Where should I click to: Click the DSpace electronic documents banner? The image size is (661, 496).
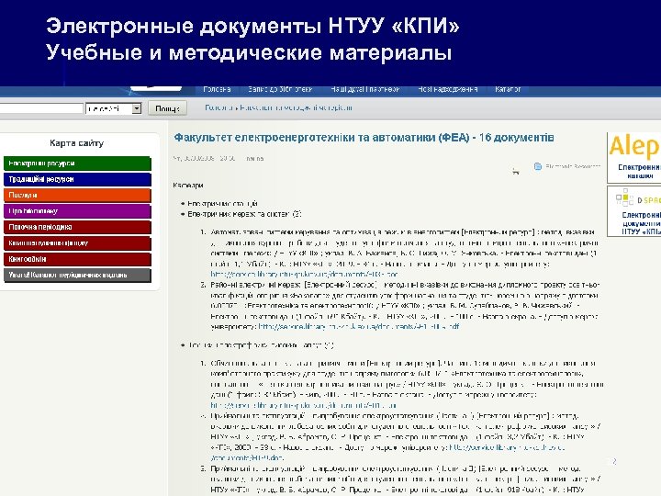coord(633,211)
